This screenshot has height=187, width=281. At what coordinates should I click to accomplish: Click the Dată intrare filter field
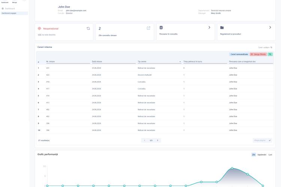114,62
